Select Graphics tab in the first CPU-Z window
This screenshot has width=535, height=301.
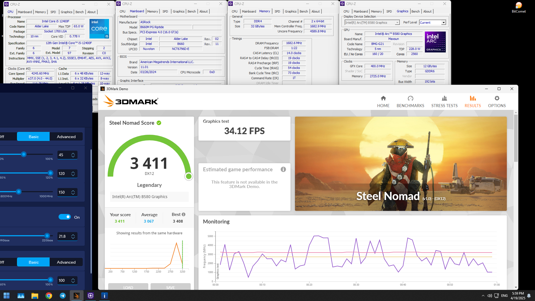point(66,12)
